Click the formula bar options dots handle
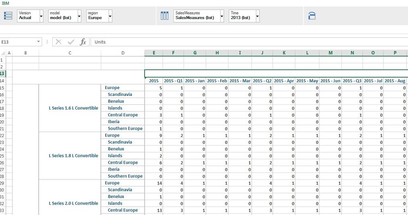The image size is (408, 215). 47,42
